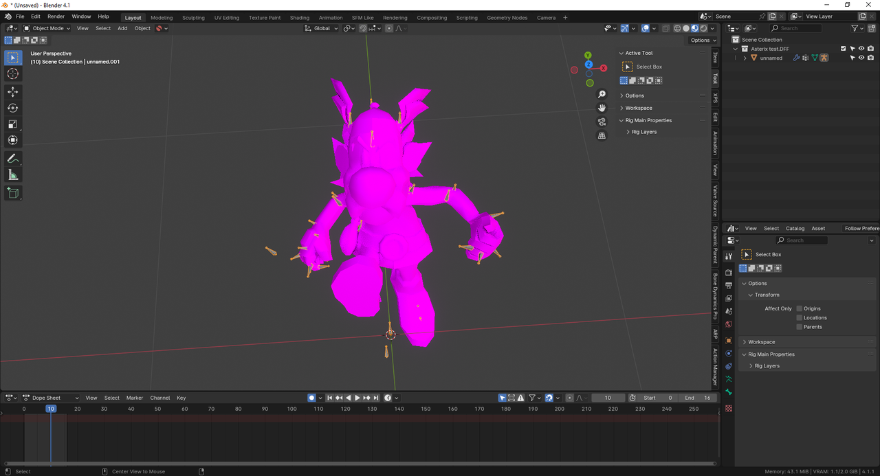Switch to Material Preview shading
Viewport: 880px width, 476px height.
pos(694,28)
